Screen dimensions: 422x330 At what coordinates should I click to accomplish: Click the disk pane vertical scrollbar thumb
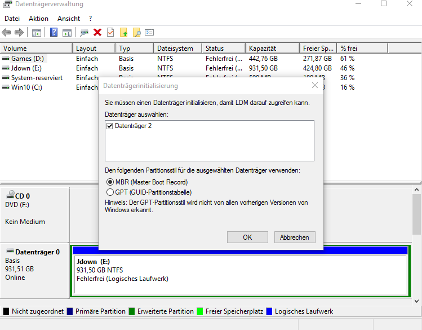coord(416,214)
